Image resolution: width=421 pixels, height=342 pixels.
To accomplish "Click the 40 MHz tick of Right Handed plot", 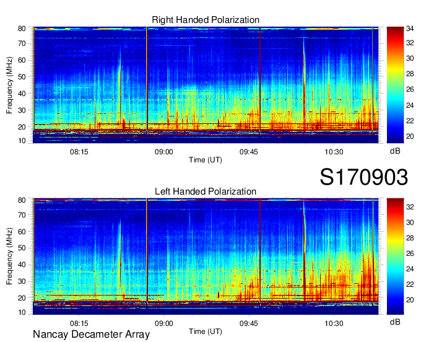I will click(x=22, y=94).
